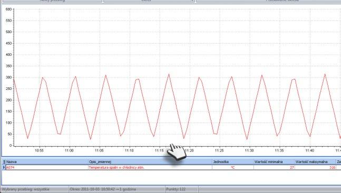Click the 11:00 label on the time axis
This screenshot has width=341, height=193.
click(x=69, y=150)
